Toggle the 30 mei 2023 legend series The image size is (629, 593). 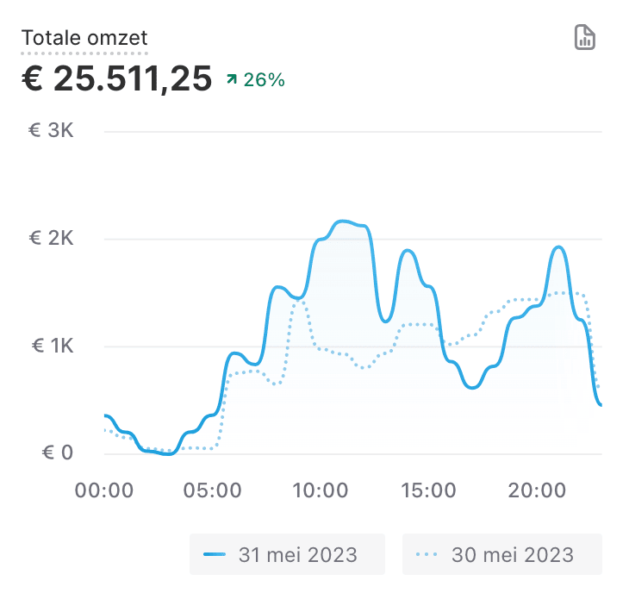tap(501, 554)
